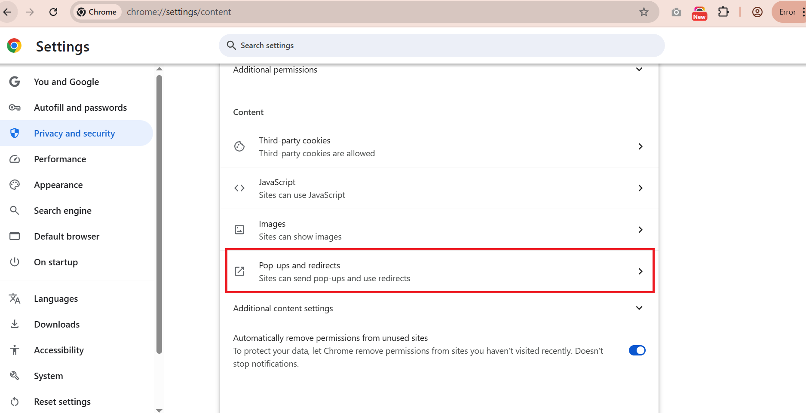
Task: Open Images content settings
Action: 438,230
